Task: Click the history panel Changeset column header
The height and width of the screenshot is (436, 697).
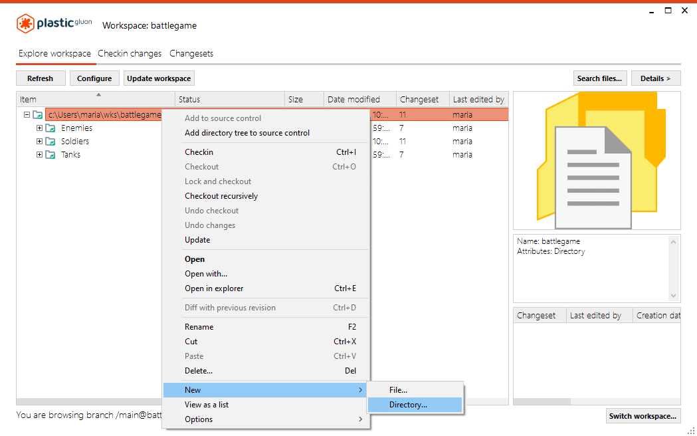Action: 540,315
